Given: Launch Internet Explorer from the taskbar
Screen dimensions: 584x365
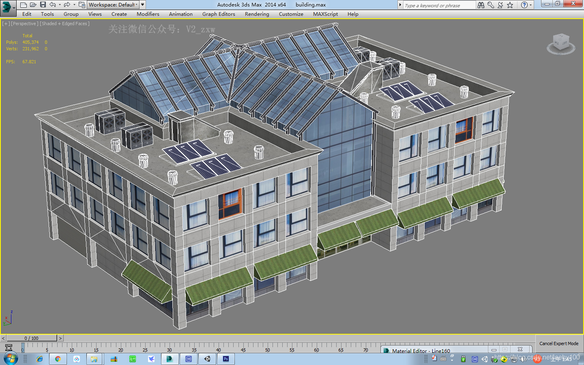Looking at the screenshot, I should click(x=39, y=359).
